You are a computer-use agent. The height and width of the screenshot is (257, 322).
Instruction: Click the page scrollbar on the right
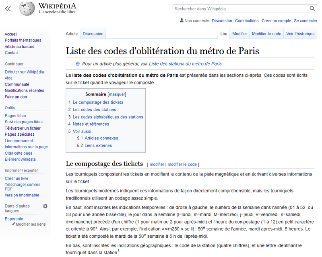pos(320,80)
